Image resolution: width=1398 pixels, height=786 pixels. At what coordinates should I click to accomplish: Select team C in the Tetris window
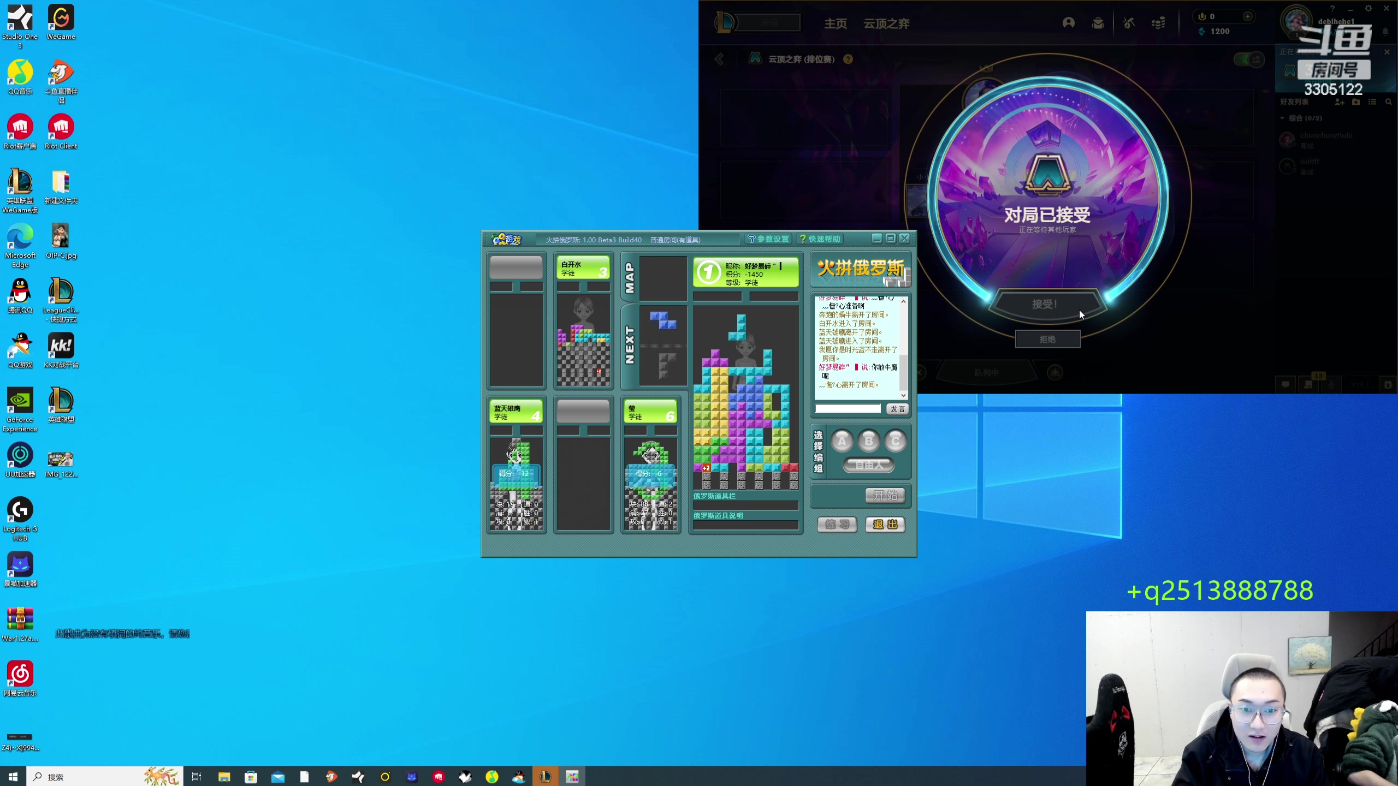(x=895, y=441)
